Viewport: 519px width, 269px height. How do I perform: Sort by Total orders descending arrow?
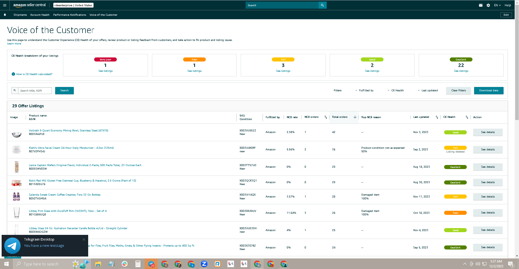[355, 117]
